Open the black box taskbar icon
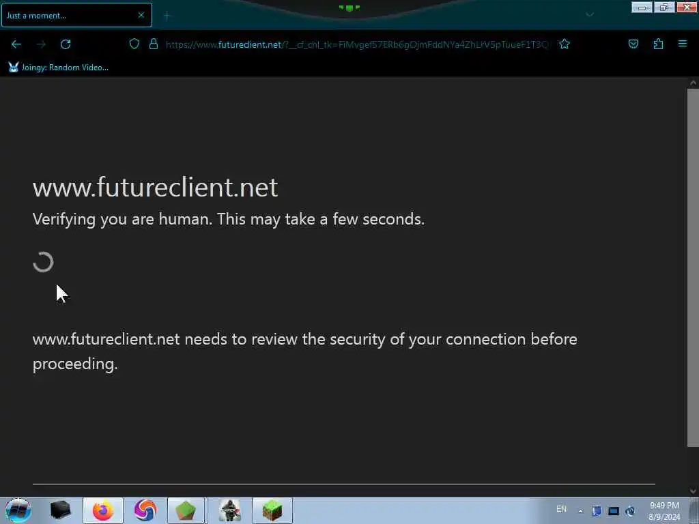The height and width of the screenshot is (524, 699). [x=60, y=510]
